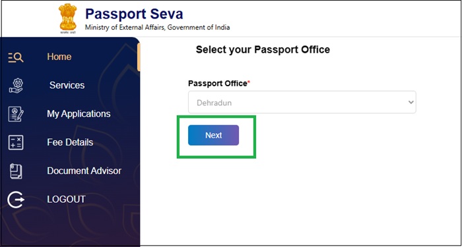Click the LOGOUT text link

pos(66,200)
